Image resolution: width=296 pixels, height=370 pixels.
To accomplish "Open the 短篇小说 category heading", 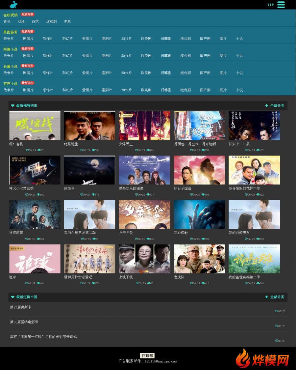I will point(11,49).
